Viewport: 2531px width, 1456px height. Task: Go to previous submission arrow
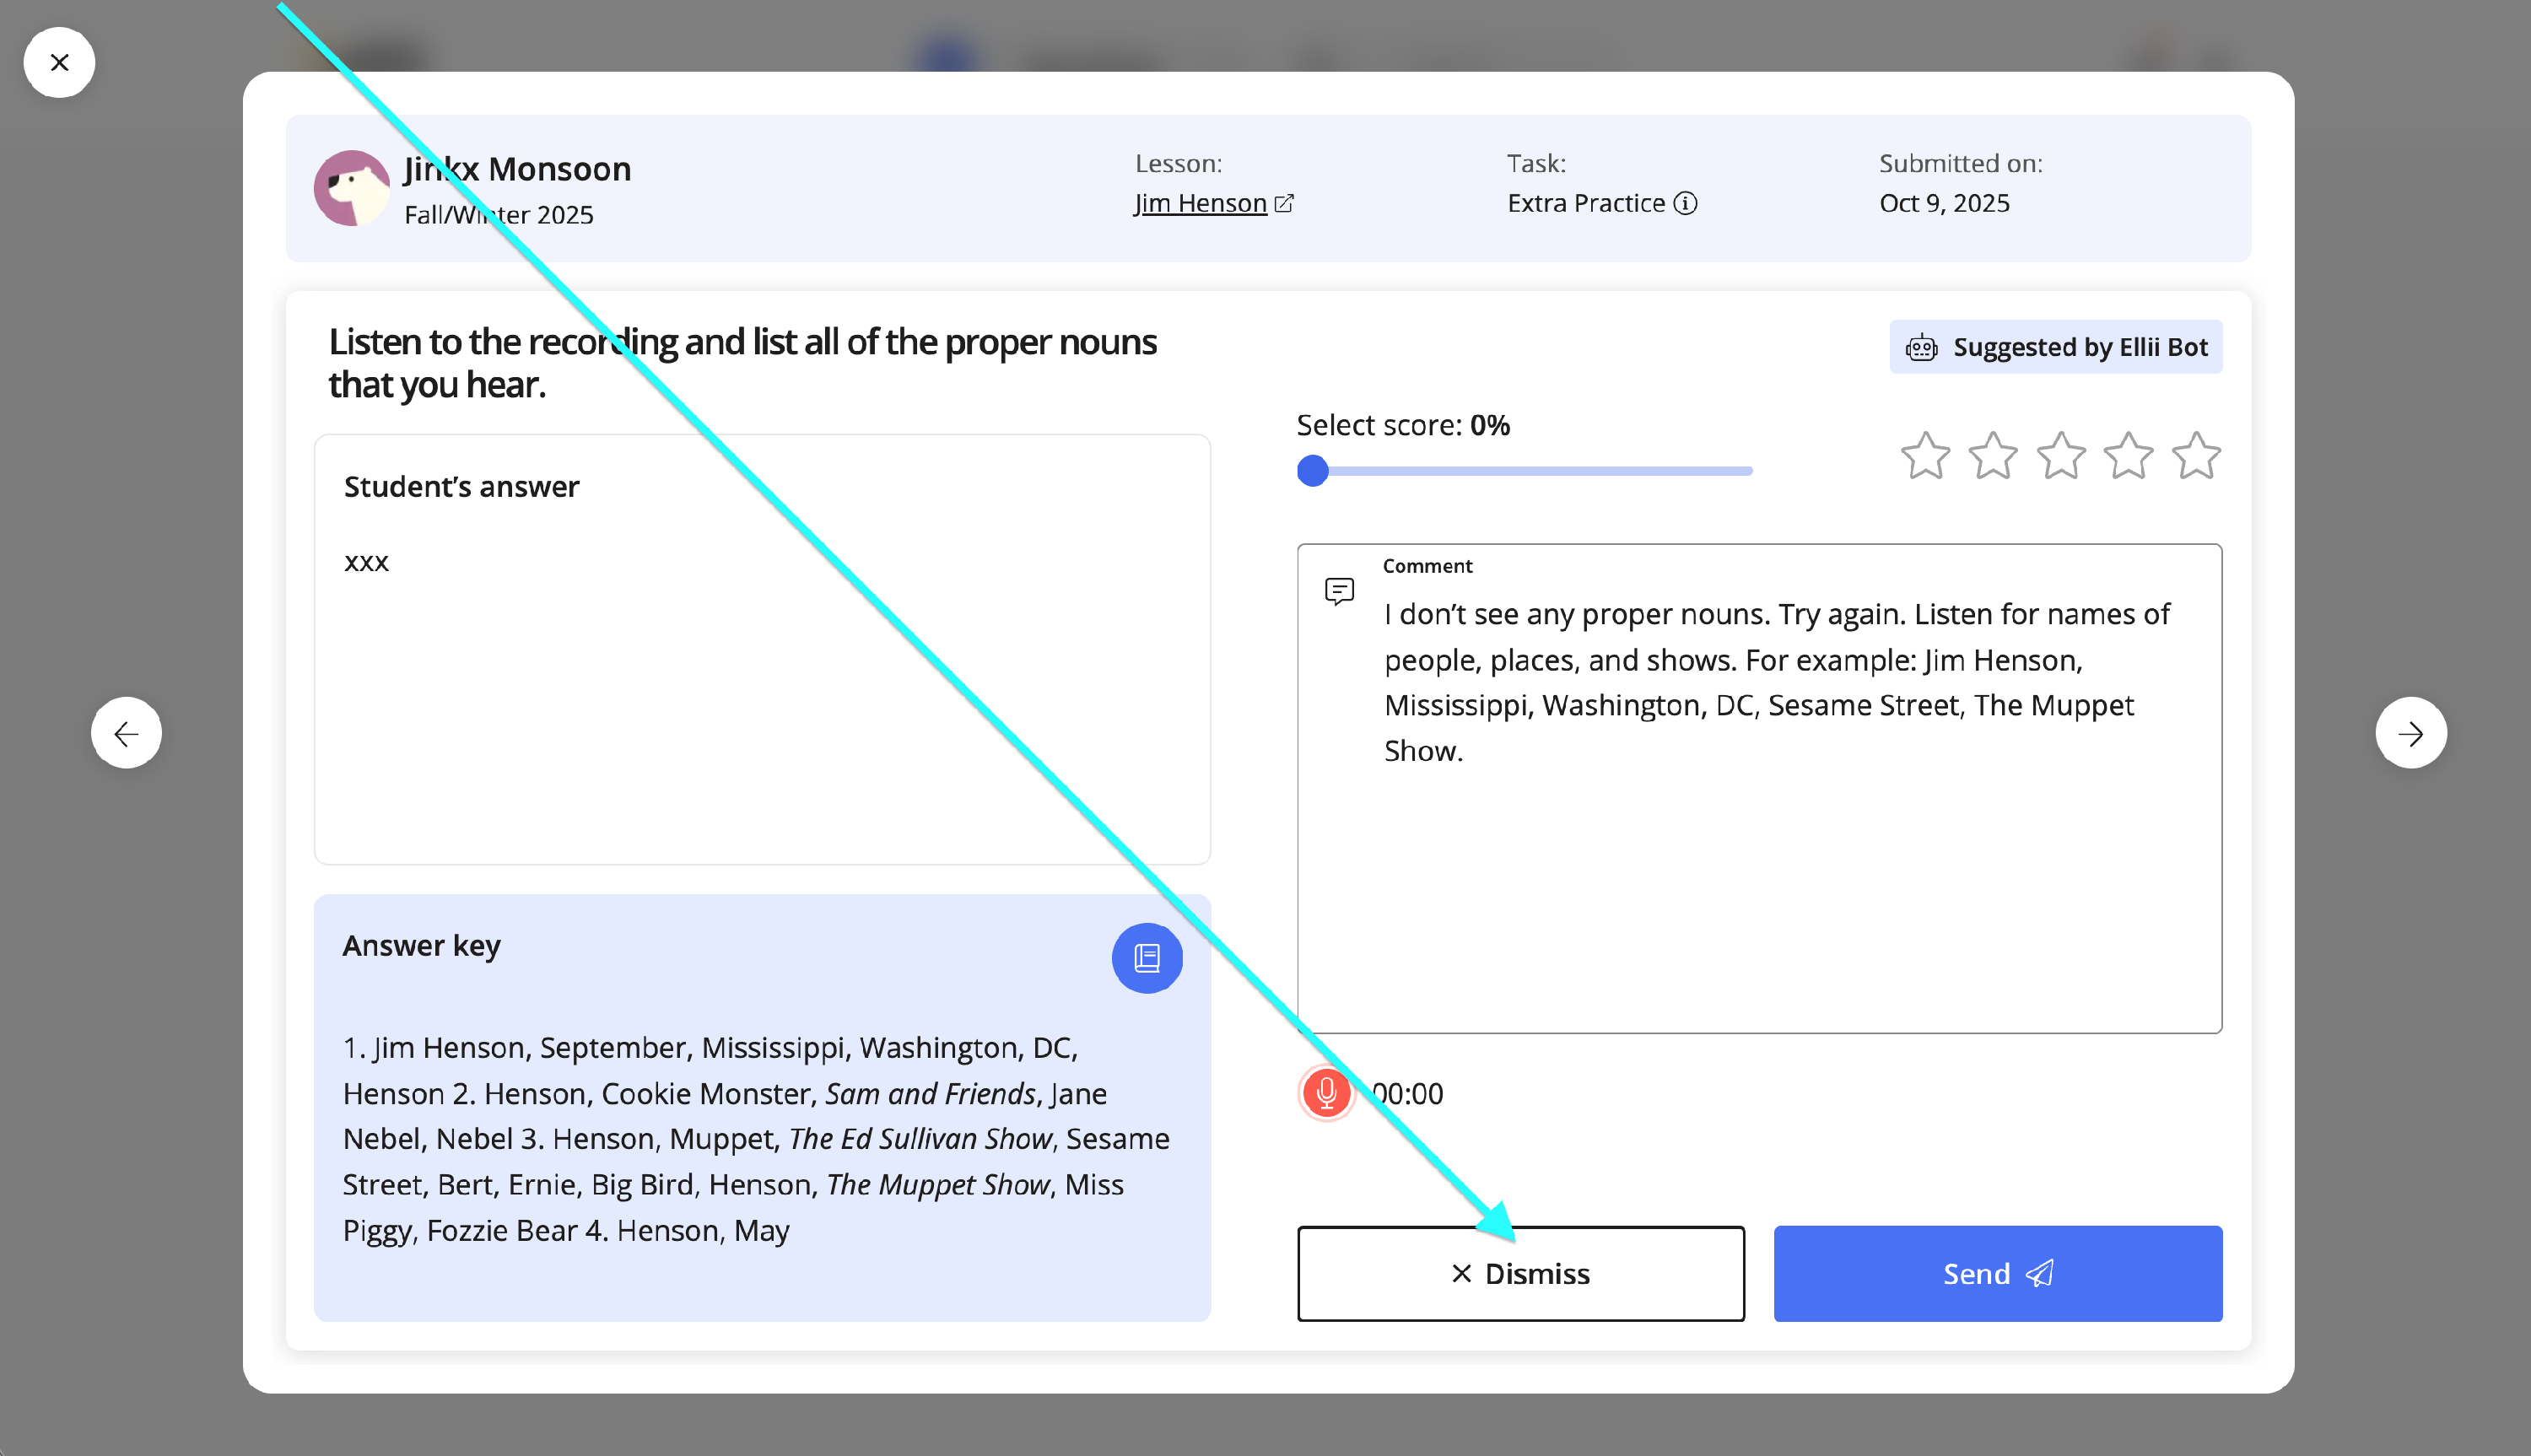click(x=126, y=733)
